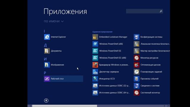Go back to Start with up-arrow button
This screenshot has width=190, height=107.
click(46, 100)
